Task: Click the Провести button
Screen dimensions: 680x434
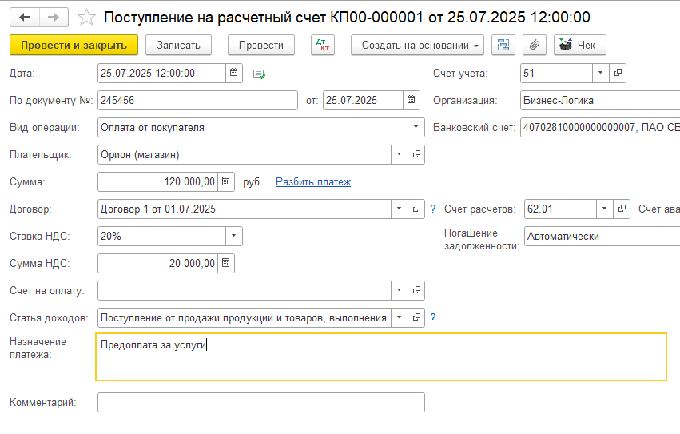Action: pos(261,45)
